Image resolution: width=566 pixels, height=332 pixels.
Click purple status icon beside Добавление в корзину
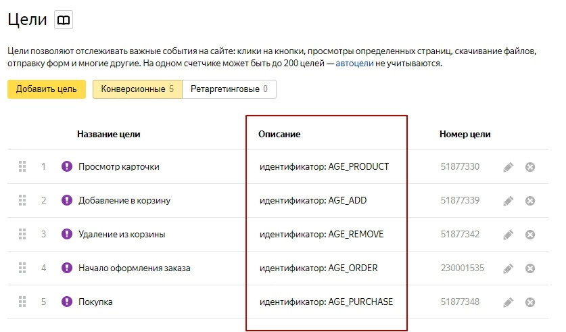[66, 200]
